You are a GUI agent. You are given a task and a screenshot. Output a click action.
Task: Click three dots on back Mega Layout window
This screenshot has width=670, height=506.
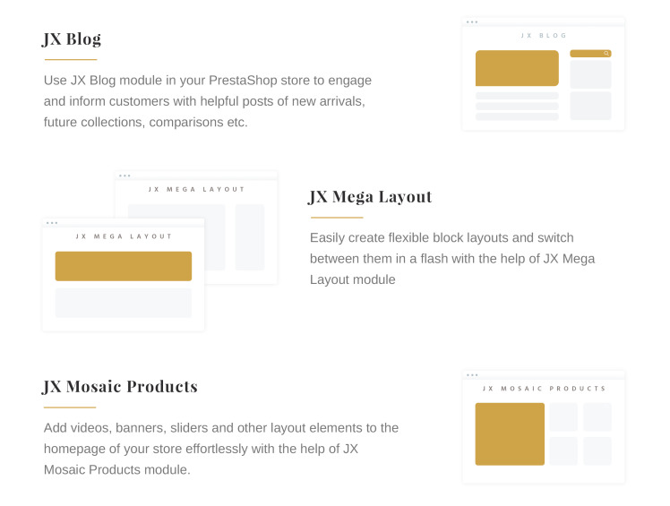click(125, 176)
